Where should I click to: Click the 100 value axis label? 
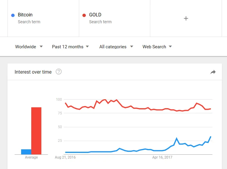pos(59,99)
